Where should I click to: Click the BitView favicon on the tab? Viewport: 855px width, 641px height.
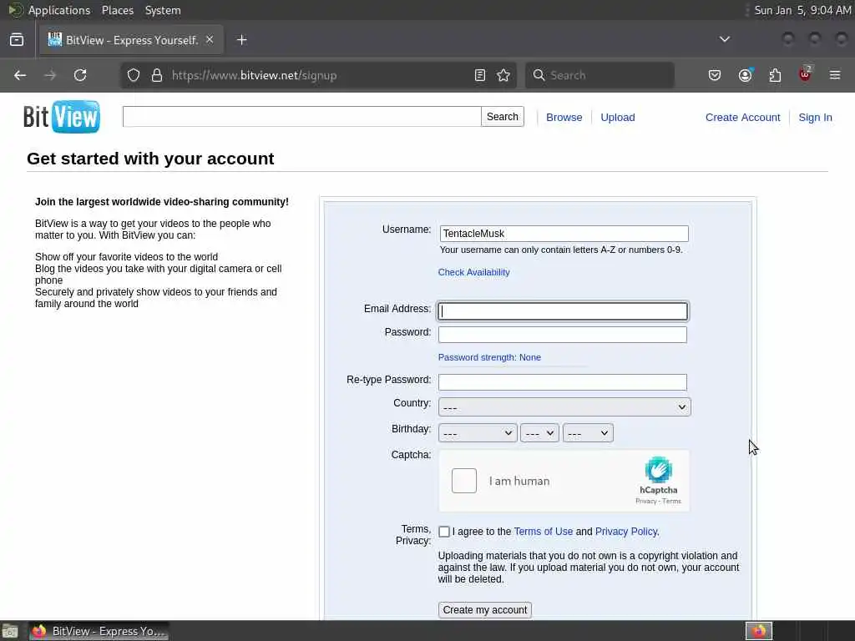54,40
